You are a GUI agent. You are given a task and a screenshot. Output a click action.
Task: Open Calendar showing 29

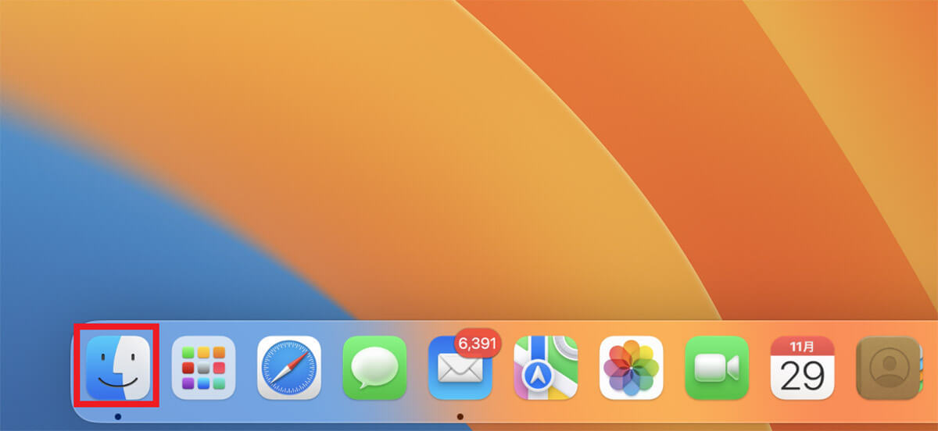803,368
